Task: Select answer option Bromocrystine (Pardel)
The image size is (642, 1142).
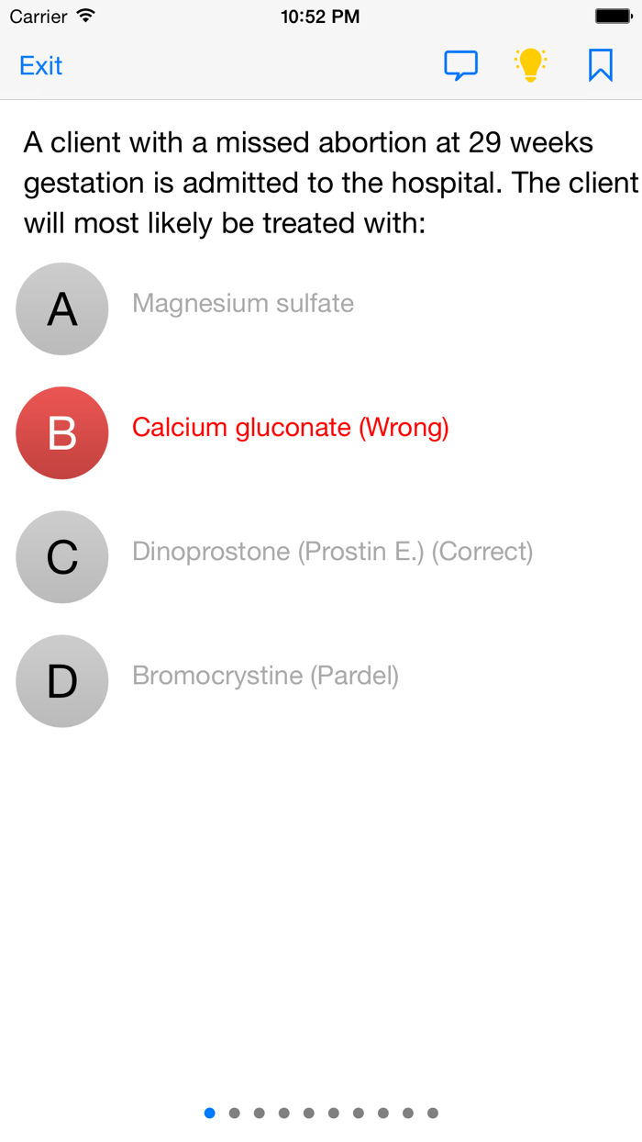Action: click(266, 676)
